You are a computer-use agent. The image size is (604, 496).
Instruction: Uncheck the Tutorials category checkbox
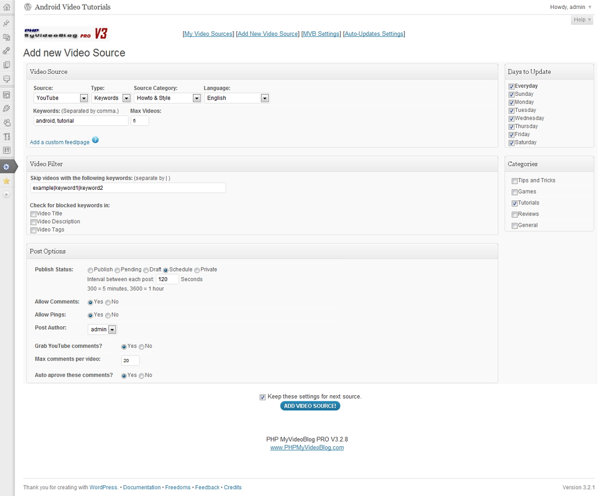pos(514,203)
